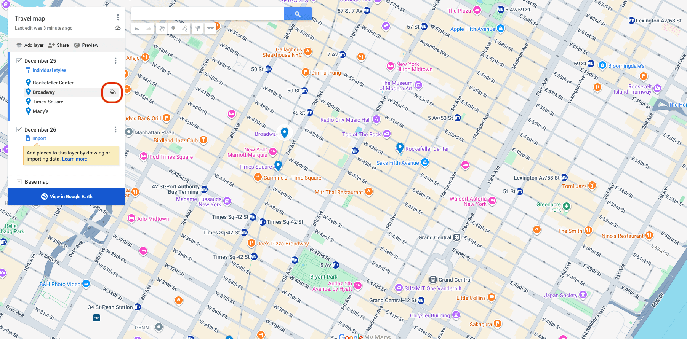Click the Saks Fifth Avenue shopping icon

pos(425,163)
